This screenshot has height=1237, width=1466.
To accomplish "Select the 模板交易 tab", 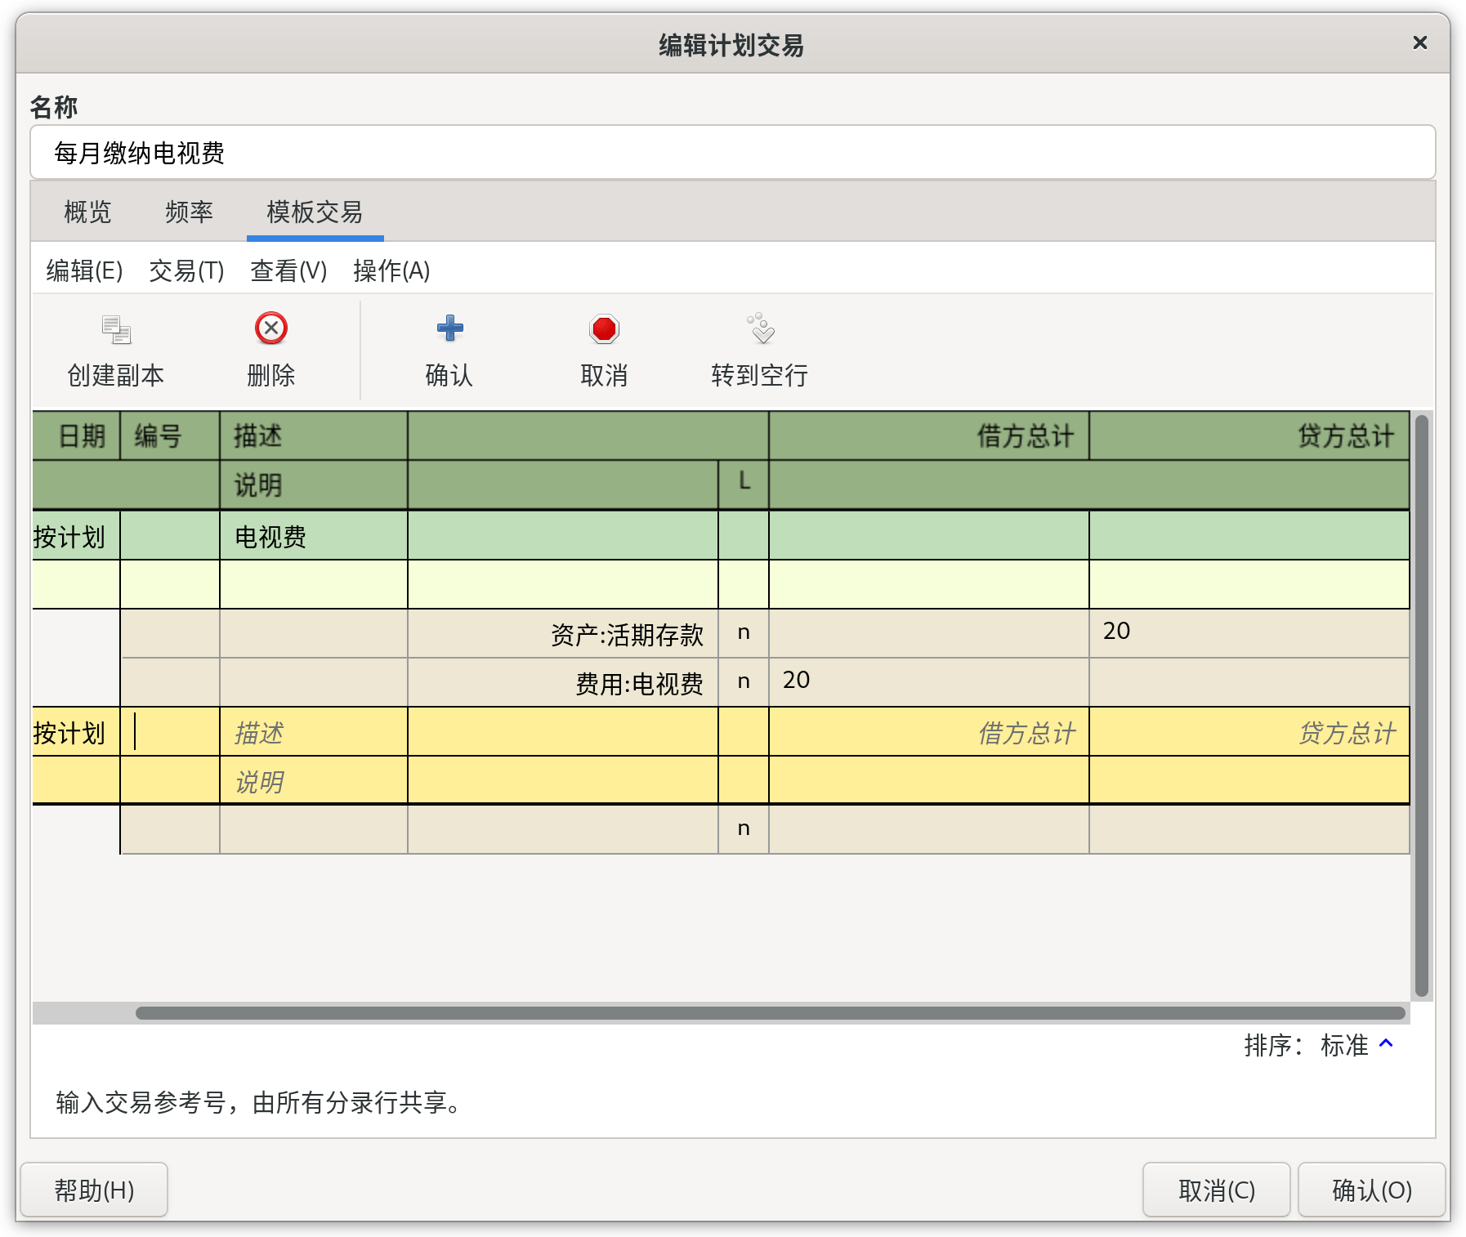I will click(x=315, y=212).
